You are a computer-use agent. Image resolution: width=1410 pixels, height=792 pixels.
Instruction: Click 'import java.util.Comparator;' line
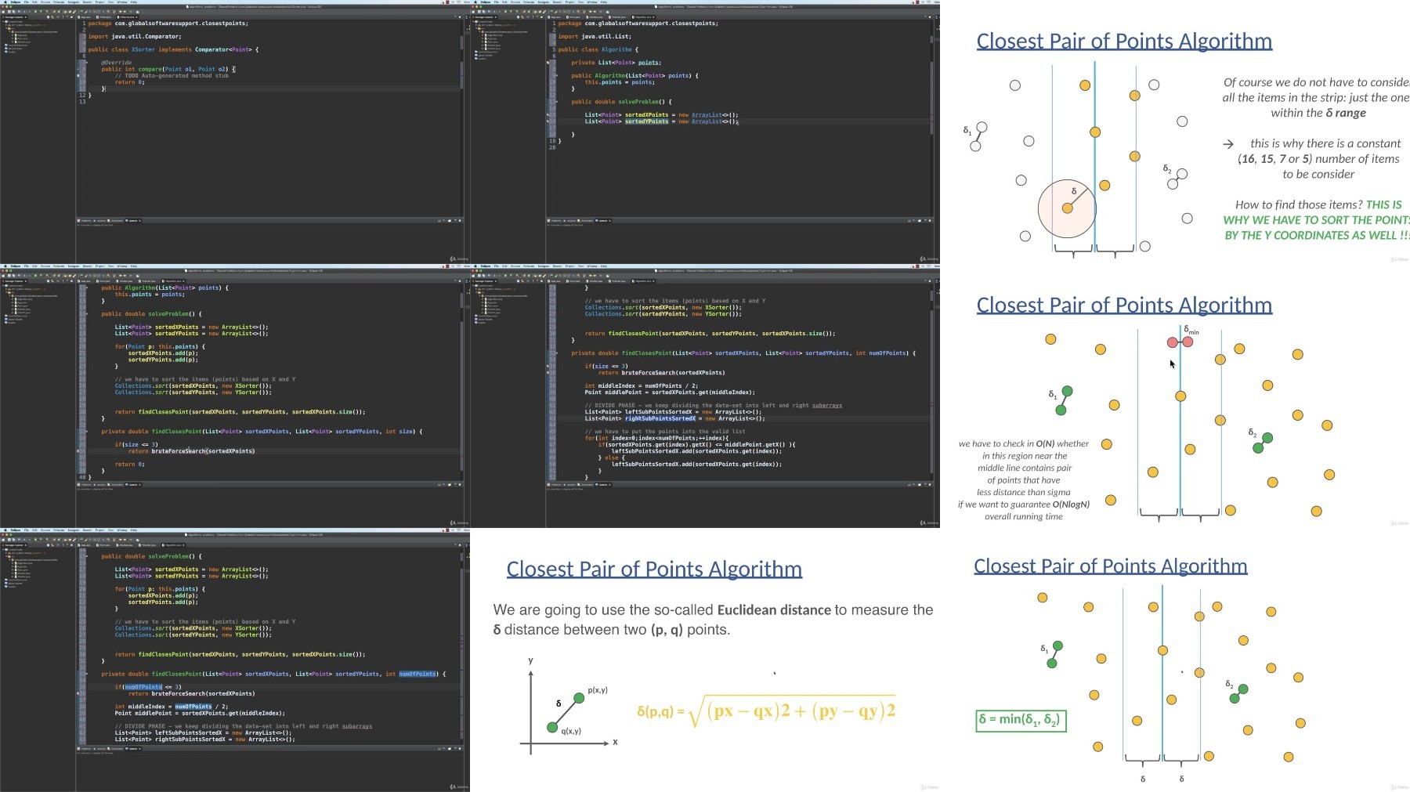[x=135, y=36]
